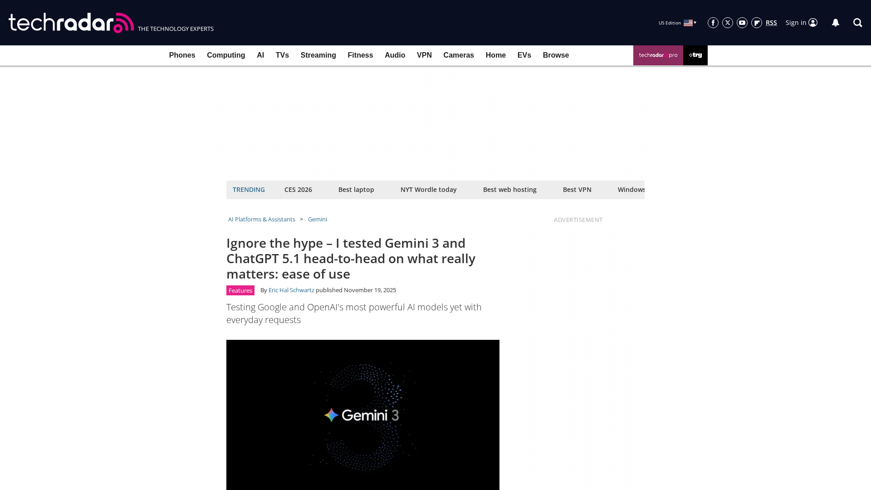This screenshot has width=871, height=490.
Task: Open author Eric Hal Schwartz link
Action: click(291, 290)
